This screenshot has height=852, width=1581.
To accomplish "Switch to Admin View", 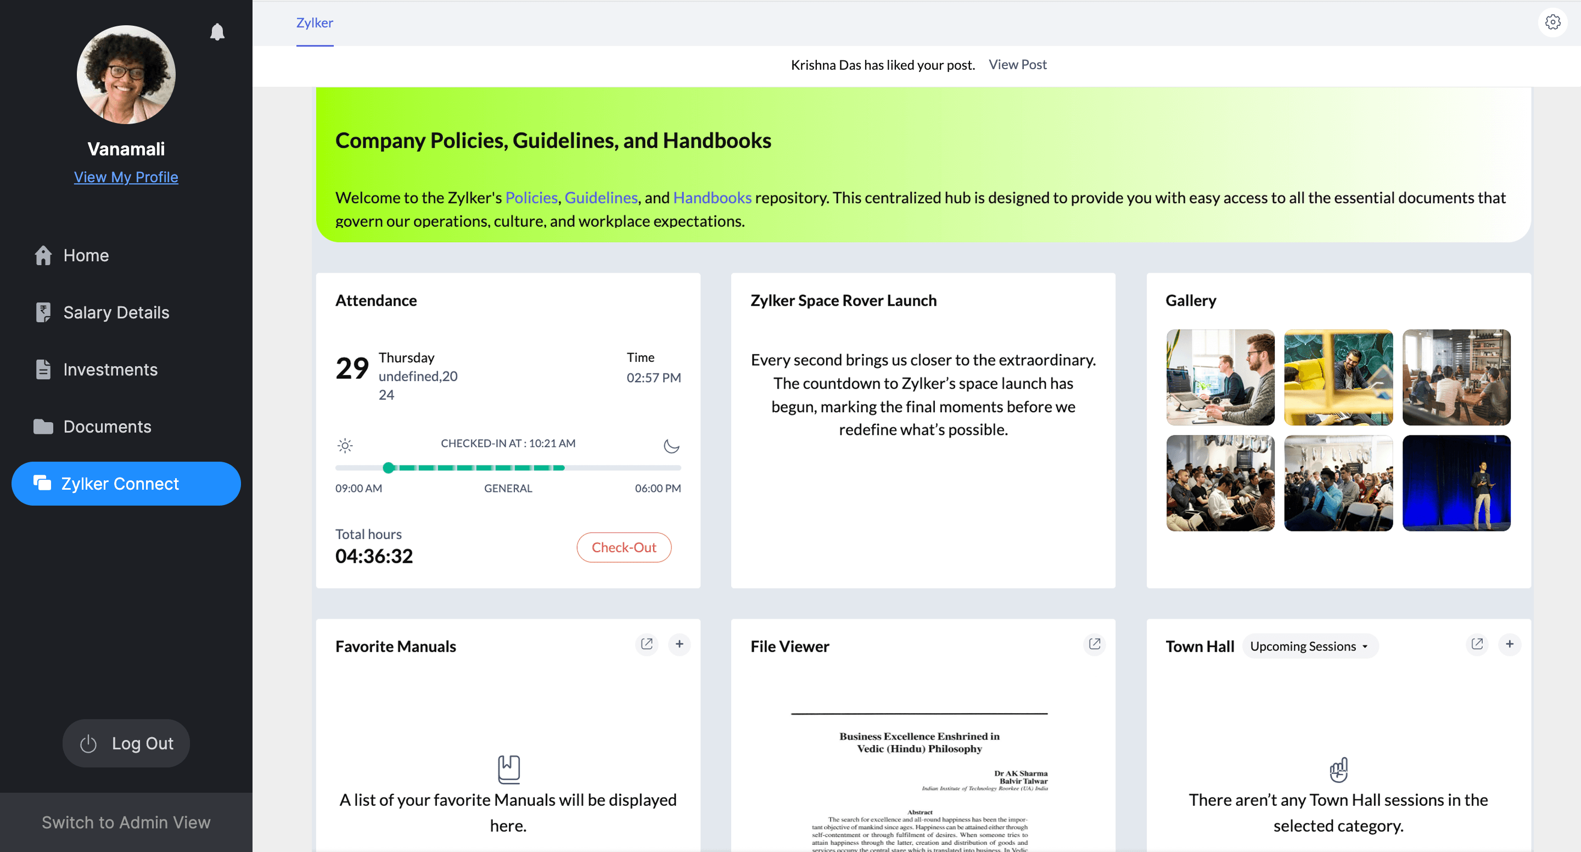I will tap(126, 822).
